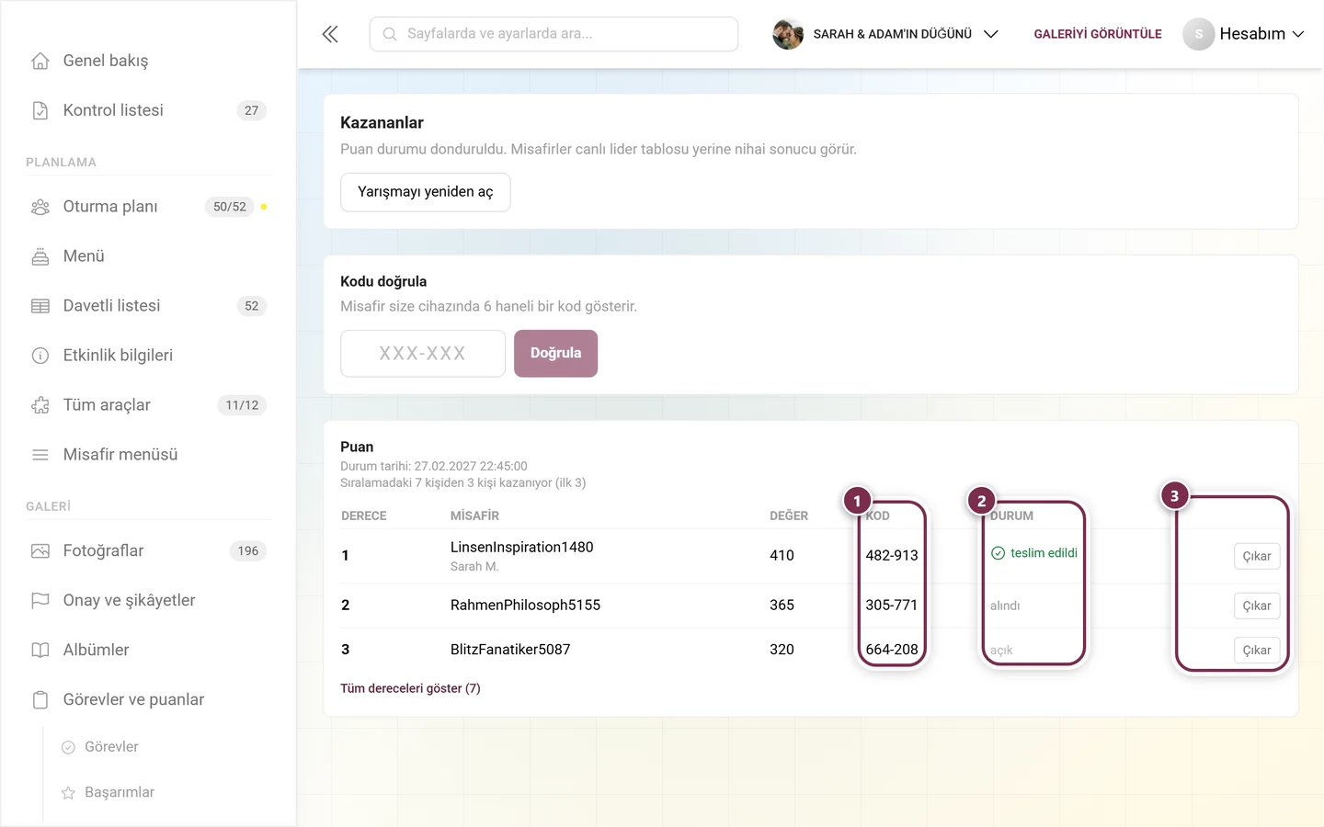Click the Görevler check-circle icon
The height and width of the screenshot is (827, 1324).
tap(68, 747)
